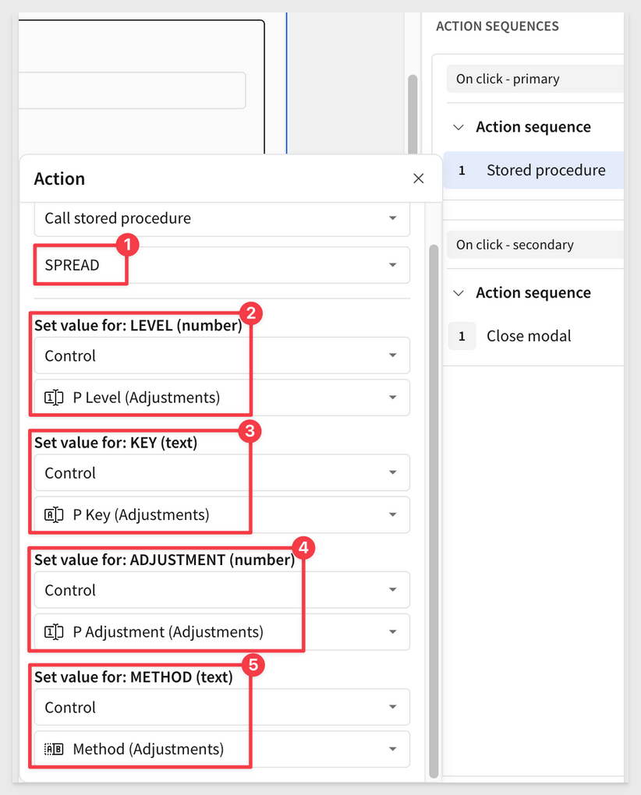Select the Stored procedure action step

546,170
